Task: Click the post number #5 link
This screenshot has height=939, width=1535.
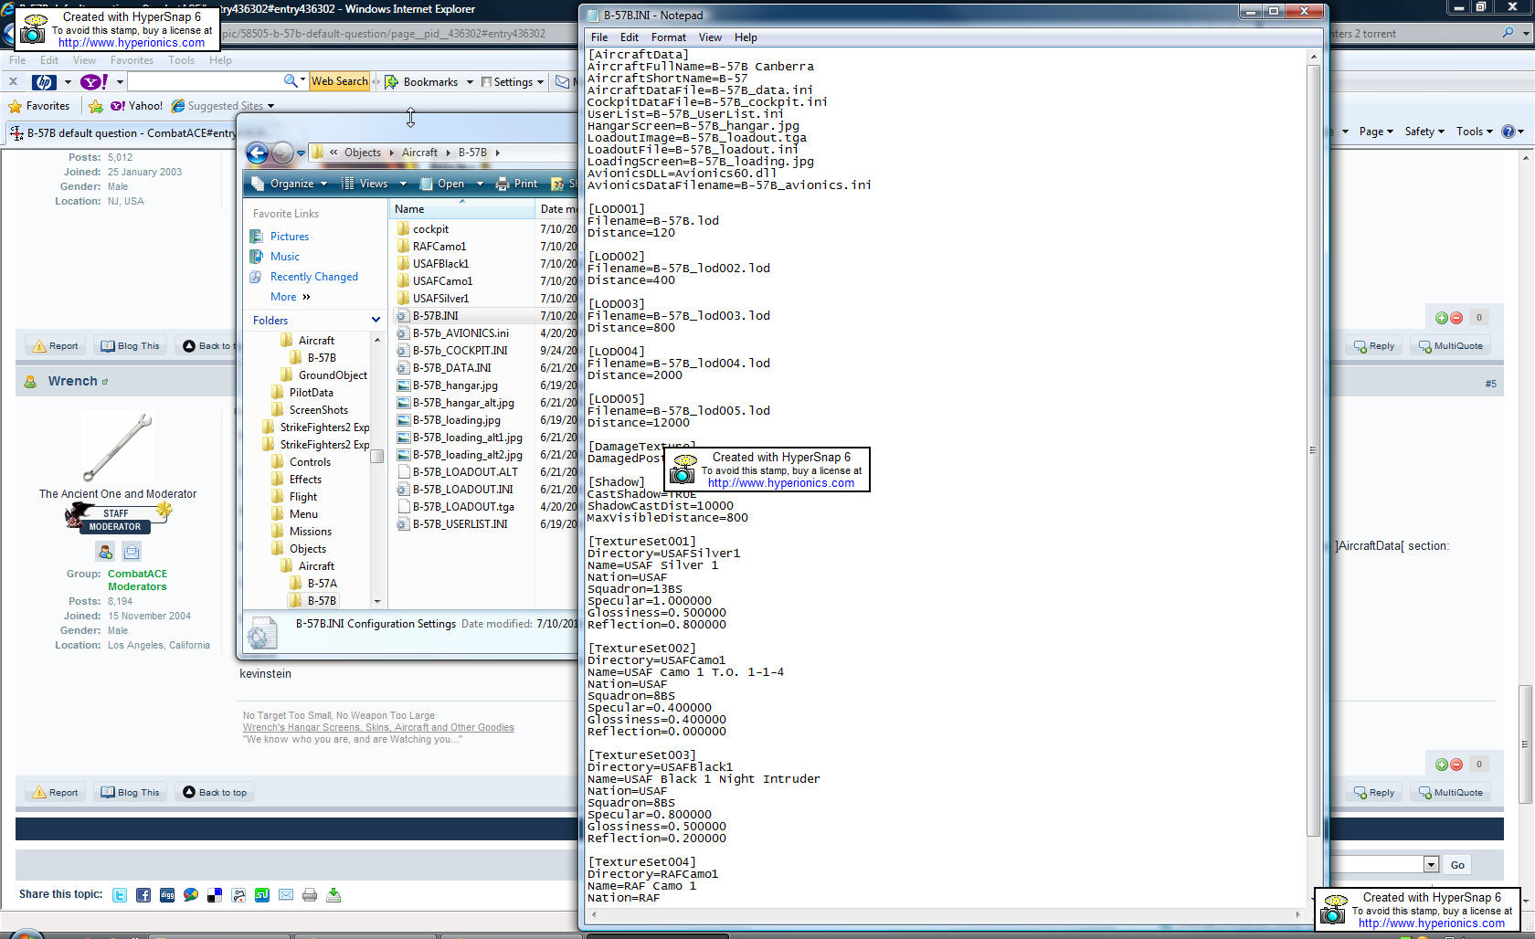Action: (x=1490, y=384)
